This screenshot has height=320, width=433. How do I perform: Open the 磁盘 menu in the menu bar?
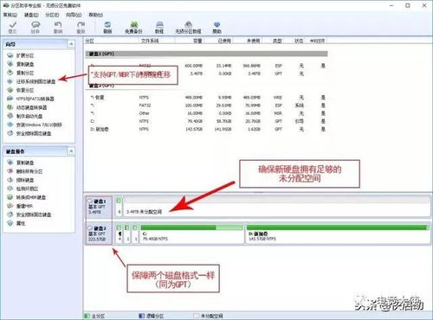click(31, 15)
